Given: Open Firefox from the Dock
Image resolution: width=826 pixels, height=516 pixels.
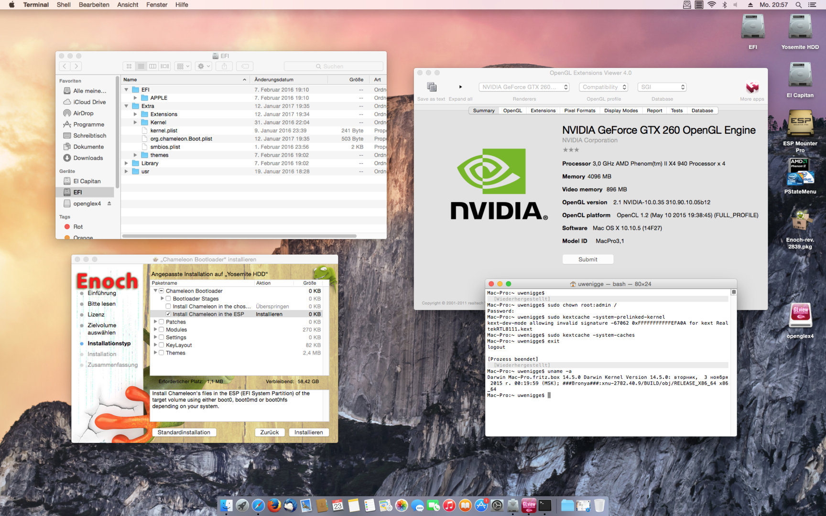Looking at the screenshot, I should (x=274, y=505).
